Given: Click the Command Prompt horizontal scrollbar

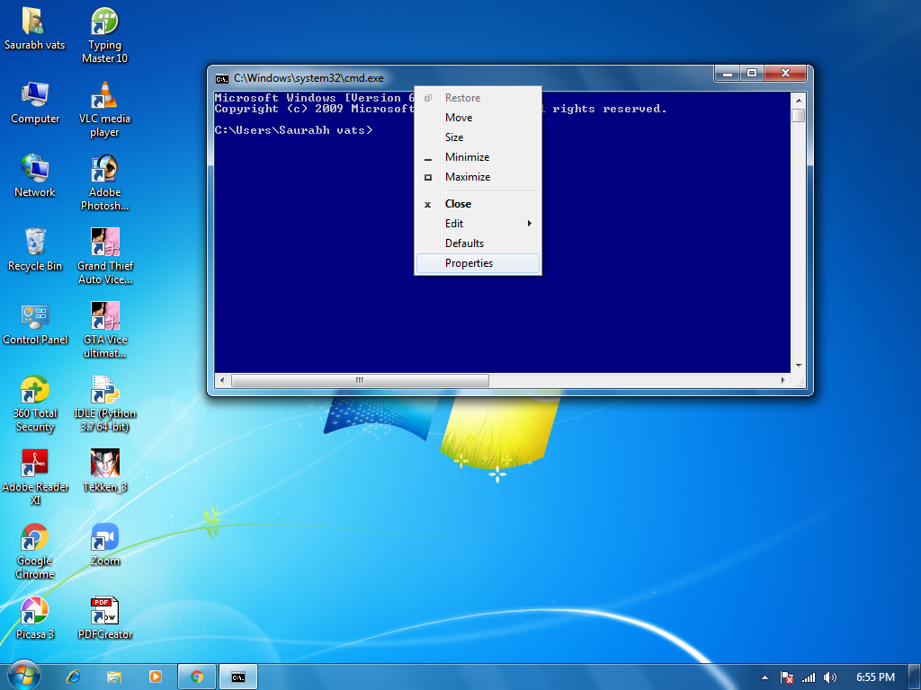Looking at the screenshot, I should coord(360,380).
